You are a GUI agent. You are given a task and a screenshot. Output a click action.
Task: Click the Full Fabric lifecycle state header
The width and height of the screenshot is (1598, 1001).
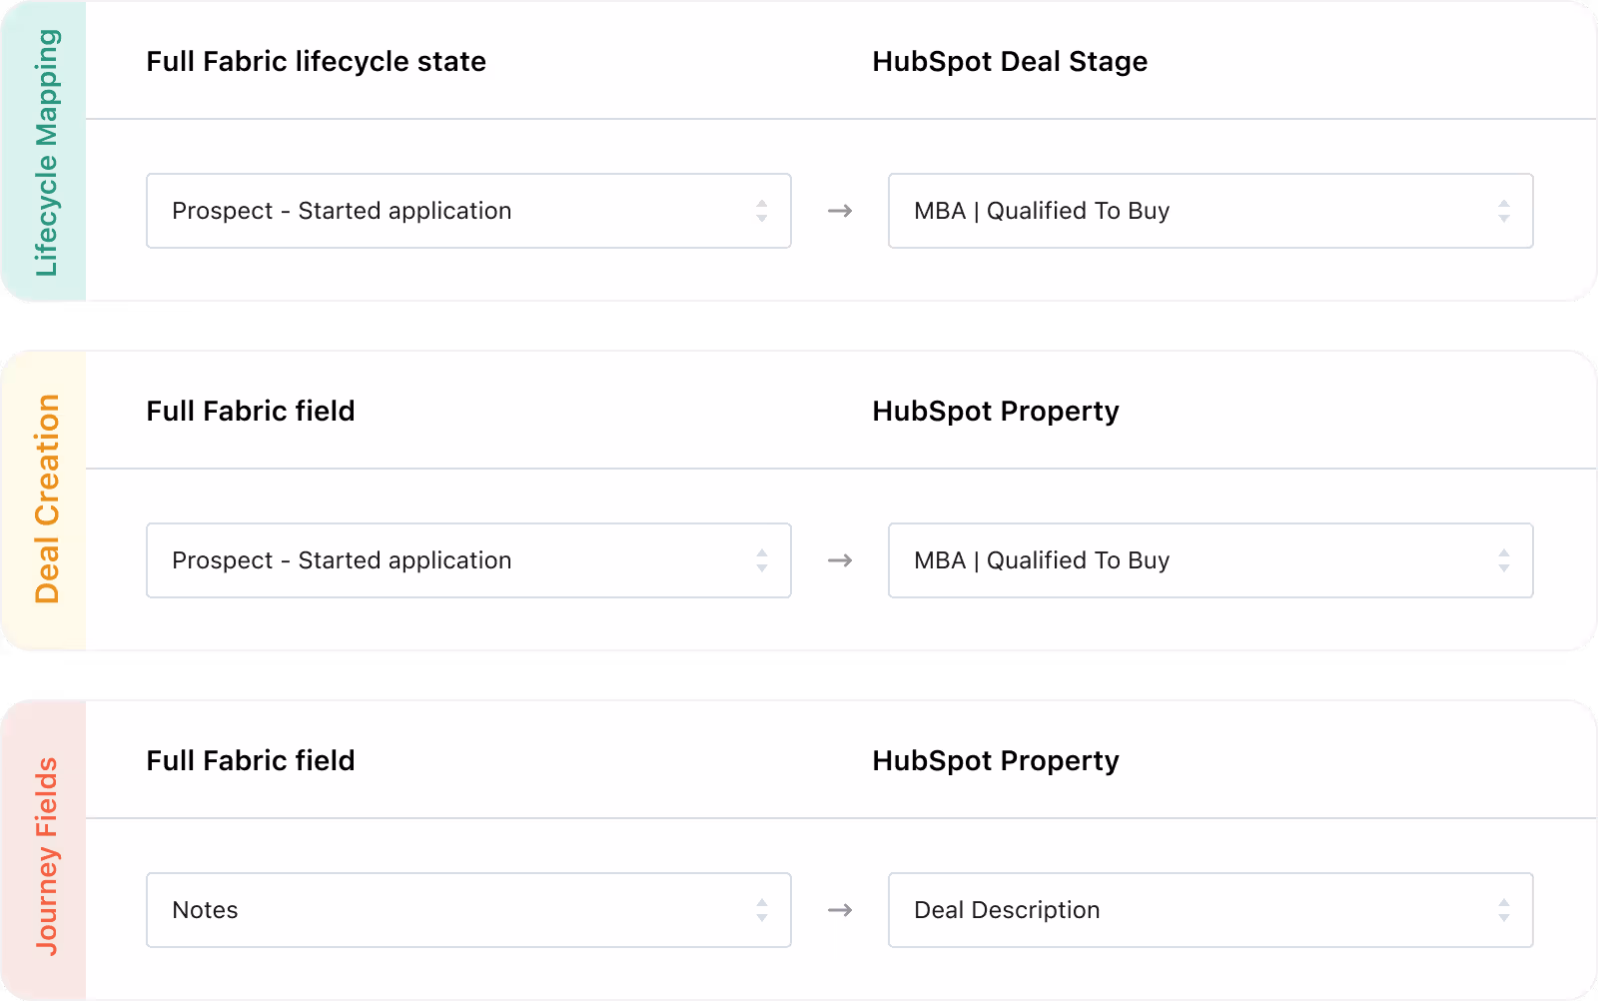(316, 61)
